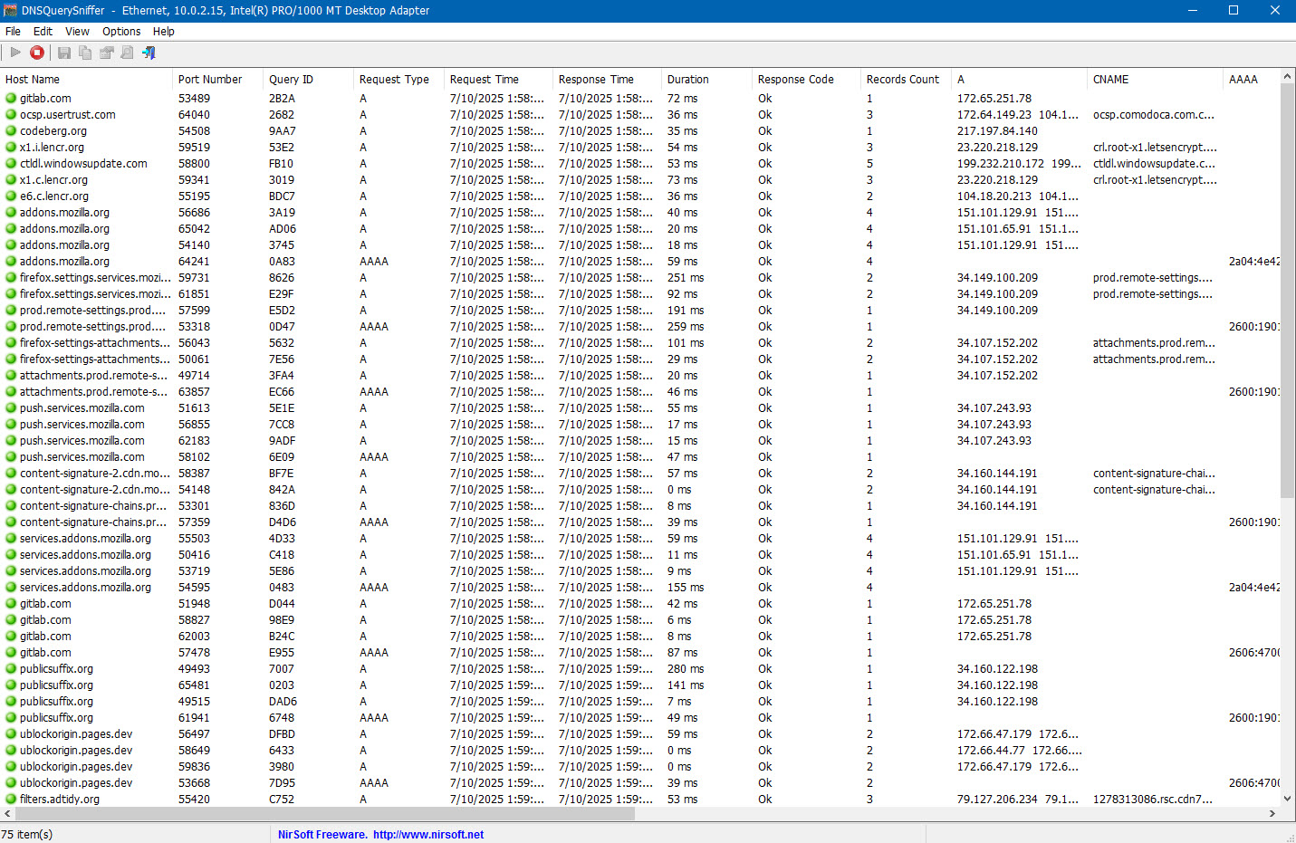Stop capturing with the red stop icon
1296x843 pixels.
click(x=37, y=53)
